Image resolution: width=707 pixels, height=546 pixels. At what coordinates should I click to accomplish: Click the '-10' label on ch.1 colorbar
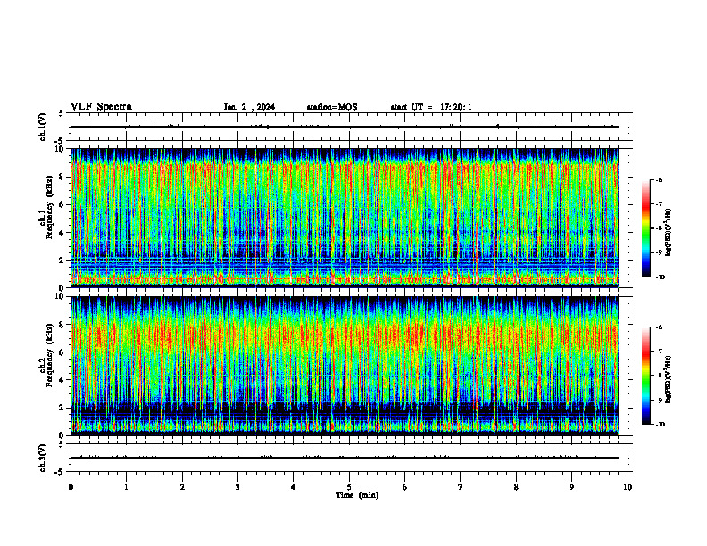[661, 277]
